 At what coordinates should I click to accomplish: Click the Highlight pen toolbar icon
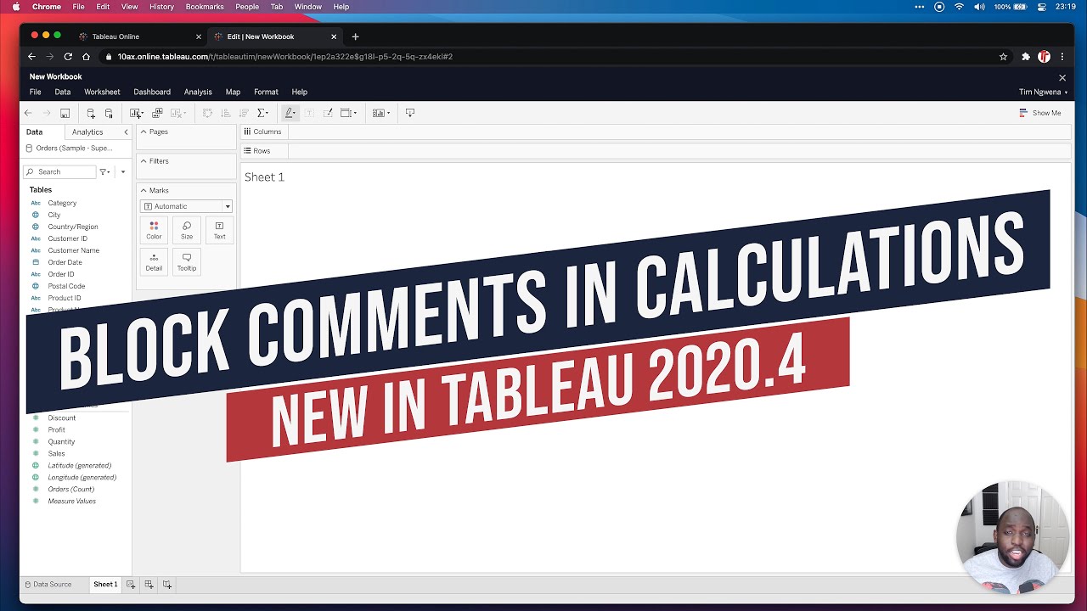pyautogui.click(x=290, y=113)
